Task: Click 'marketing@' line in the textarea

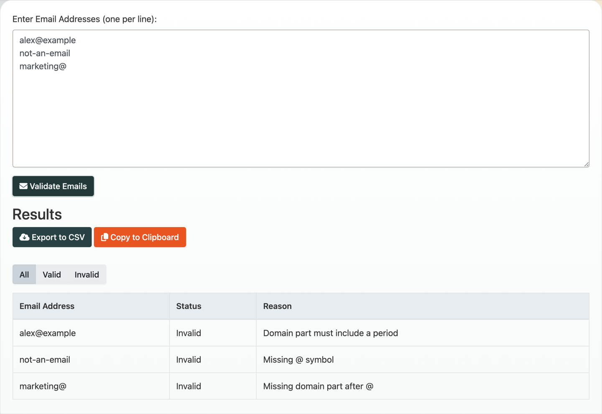Action: tap(43, 66)
